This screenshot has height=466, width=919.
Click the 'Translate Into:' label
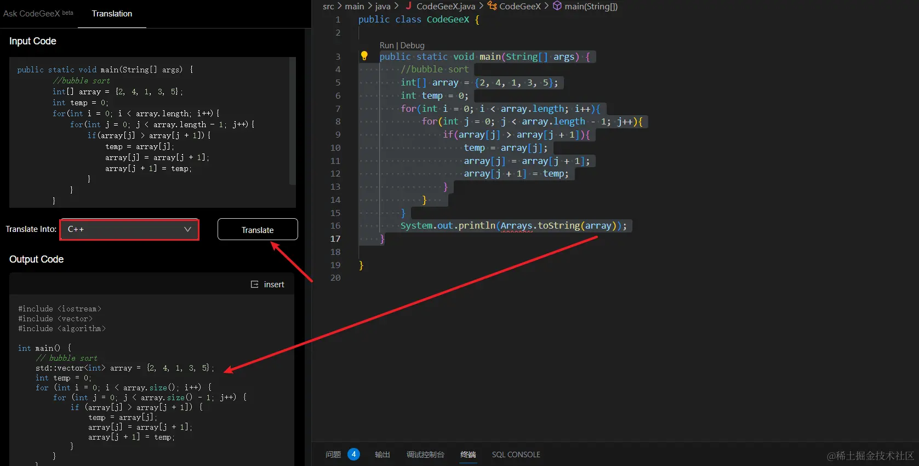click(x=31, y=229)
